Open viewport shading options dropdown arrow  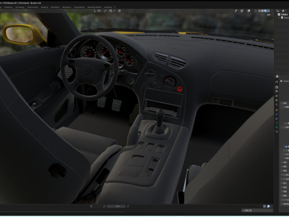point(272,11)
